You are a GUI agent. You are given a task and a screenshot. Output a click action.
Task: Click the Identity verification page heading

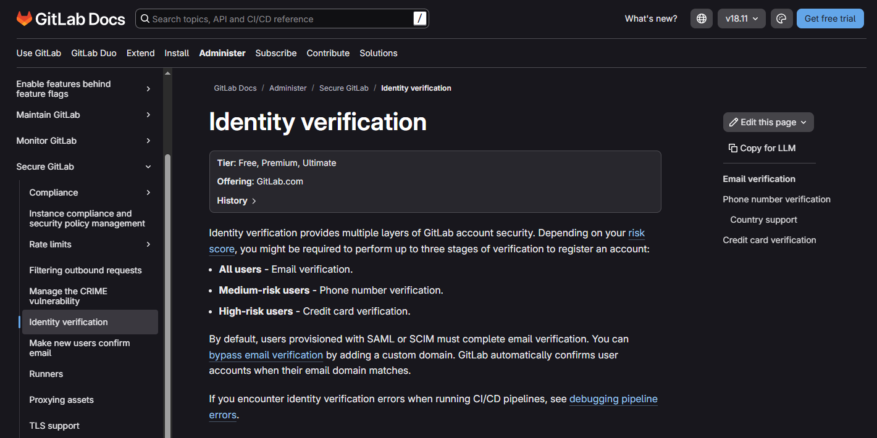click(318, 122)
